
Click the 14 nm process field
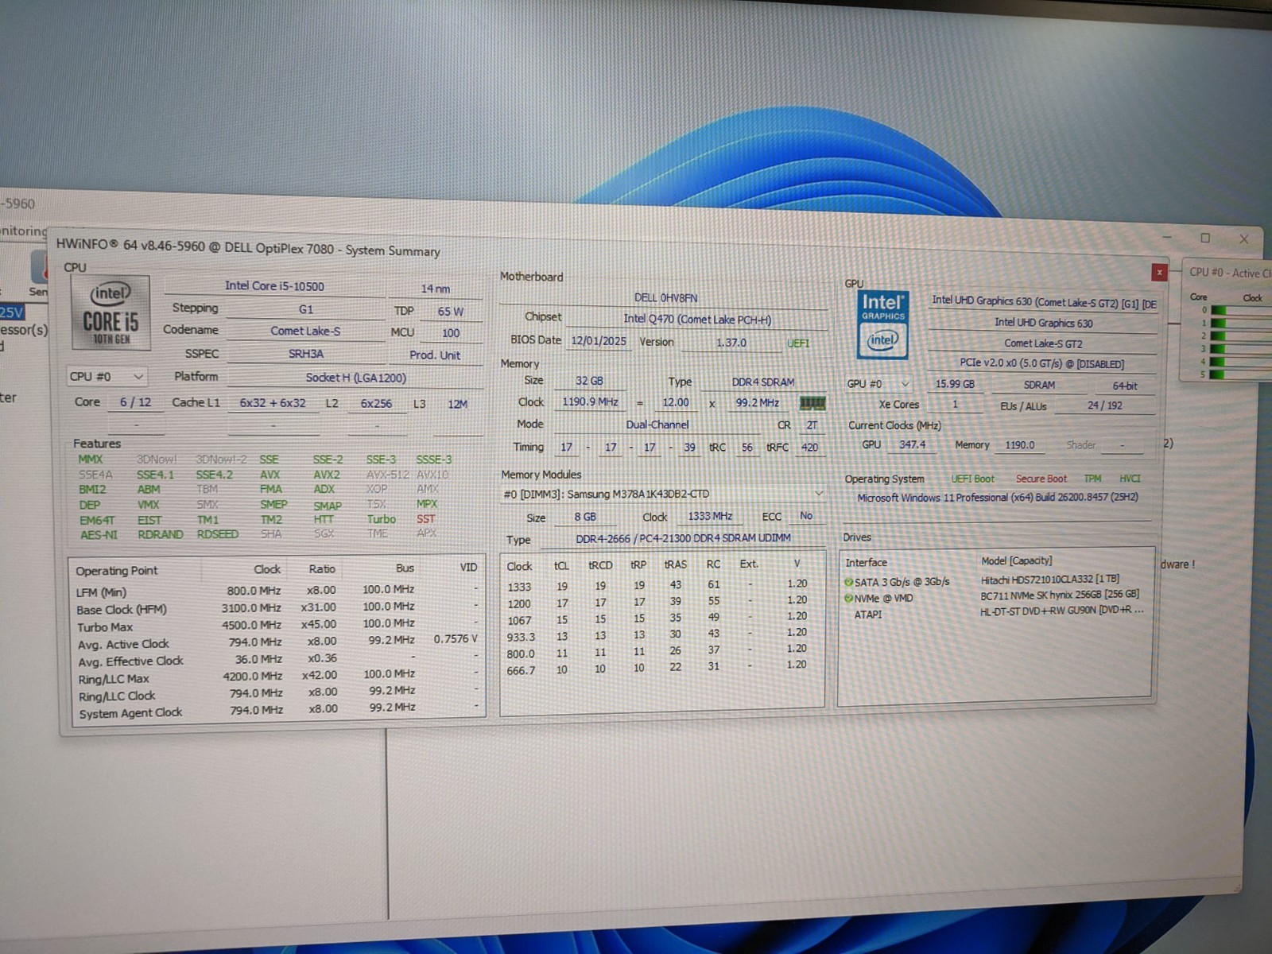coord(436,289)
